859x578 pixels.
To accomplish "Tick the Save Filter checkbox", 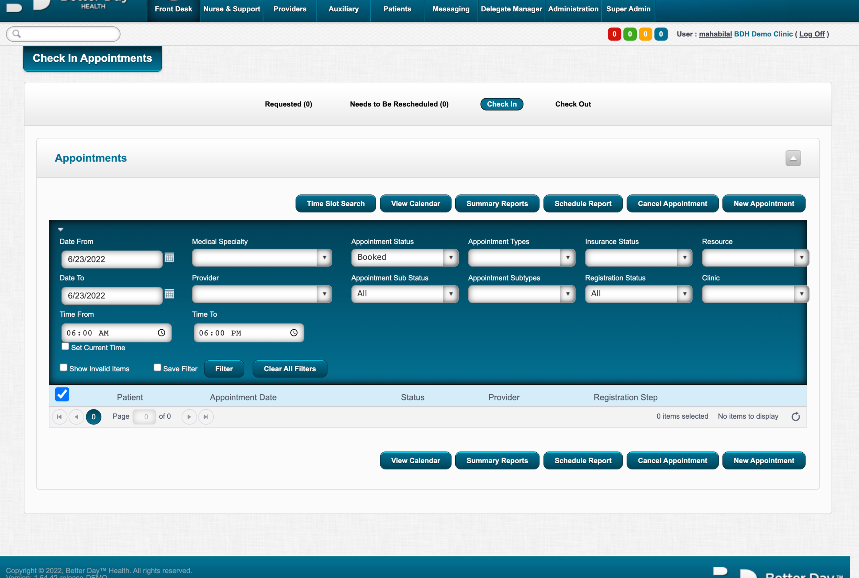I will (157, 367).
